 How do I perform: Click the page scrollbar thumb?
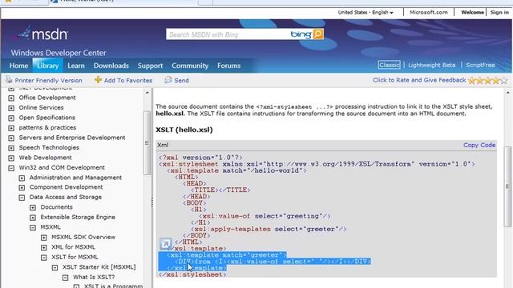click(x=507, y=186)
